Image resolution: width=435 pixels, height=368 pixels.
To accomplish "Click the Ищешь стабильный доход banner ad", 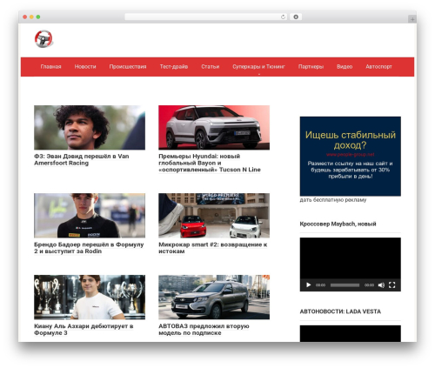I will click(x=351, y=157).
